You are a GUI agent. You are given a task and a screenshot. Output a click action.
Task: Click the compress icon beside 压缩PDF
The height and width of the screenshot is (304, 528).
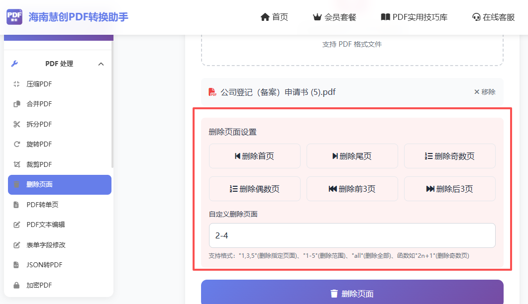pos(16,84)
